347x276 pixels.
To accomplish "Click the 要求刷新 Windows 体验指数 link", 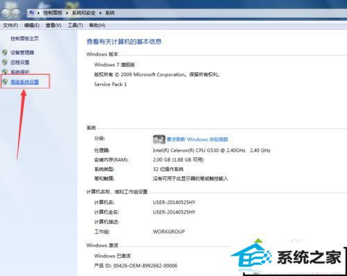I will (197, 139).
